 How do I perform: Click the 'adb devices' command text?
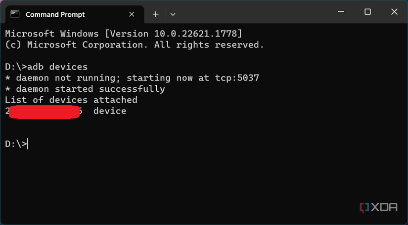57,67
